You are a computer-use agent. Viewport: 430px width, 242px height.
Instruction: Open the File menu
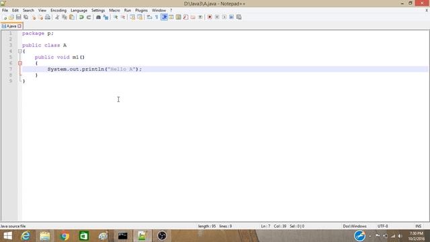(x=5, y=11)
